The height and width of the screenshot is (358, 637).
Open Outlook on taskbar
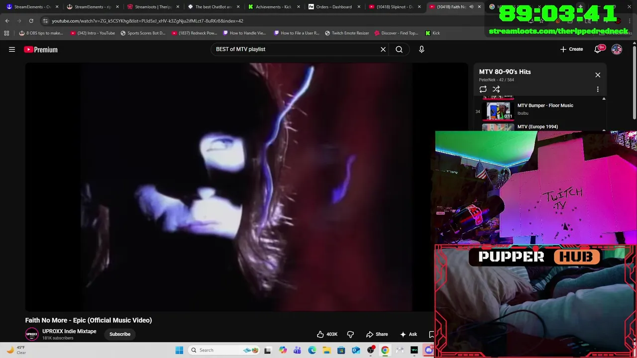[356, 350]
